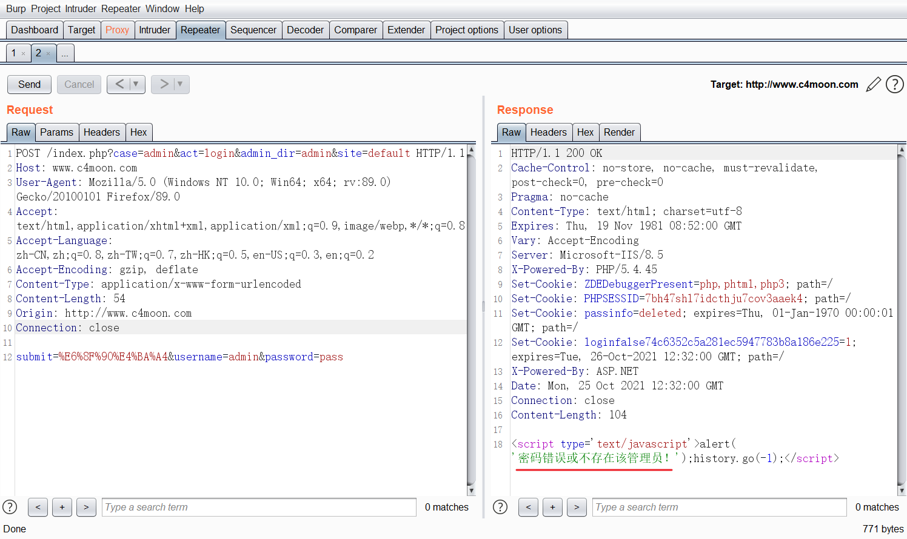Click the Connection: close request header
Screen dimensions: 907x539
click(x=68, y=328)
